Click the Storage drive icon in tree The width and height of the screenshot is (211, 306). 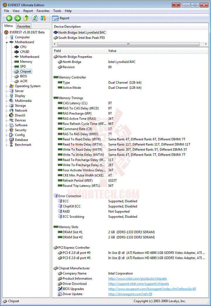tap(11, 106)
